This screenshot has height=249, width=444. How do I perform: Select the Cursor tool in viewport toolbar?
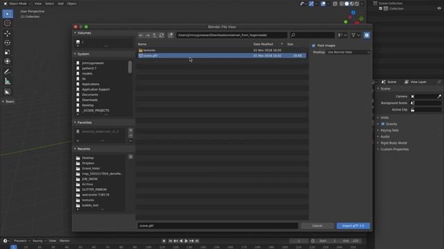coord(8,23)
